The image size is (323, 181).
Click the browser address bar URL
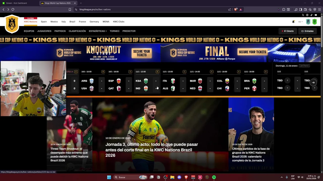(95, 10)
